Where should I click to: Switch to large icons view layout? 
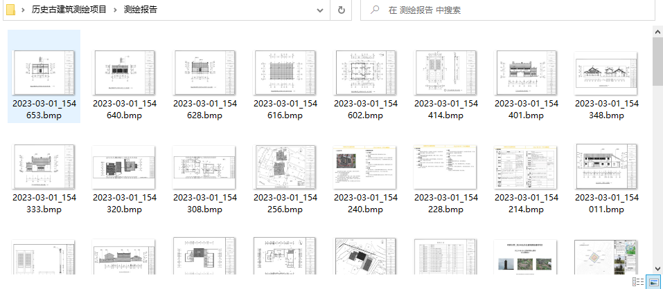click(x=653, y=282)
